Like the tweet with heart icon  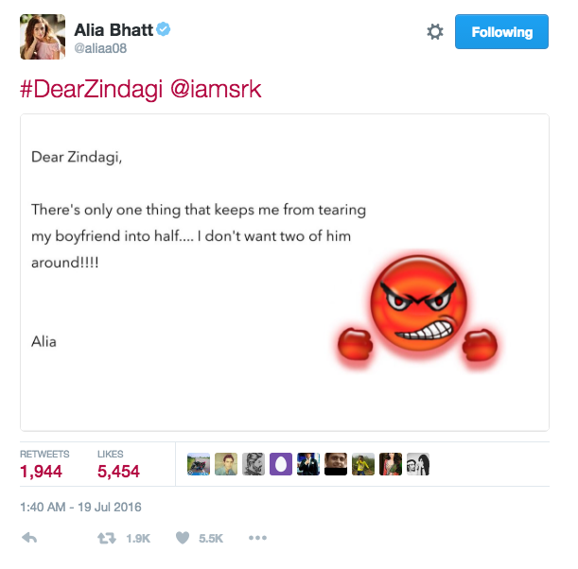pos(183,538)
